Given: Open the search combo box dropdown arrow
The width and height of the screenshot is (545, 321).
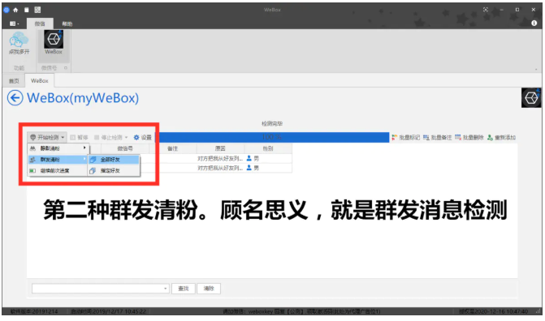Looking at the screenshot, I should (x=165, y=289).
